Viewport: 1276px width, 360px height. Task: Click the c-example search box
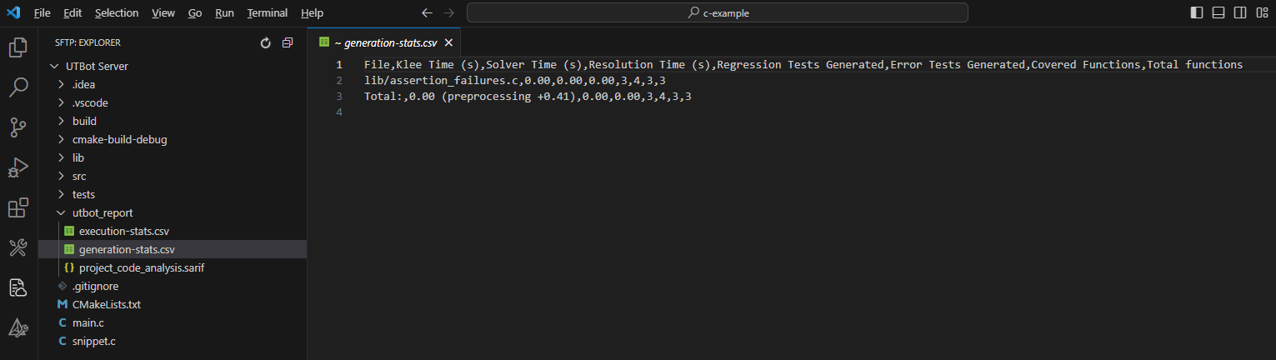coord(717,12)
